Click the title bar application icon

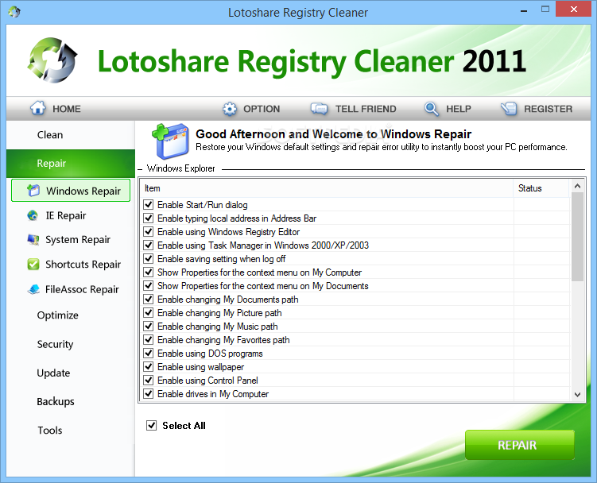click(x=14, y=12)
